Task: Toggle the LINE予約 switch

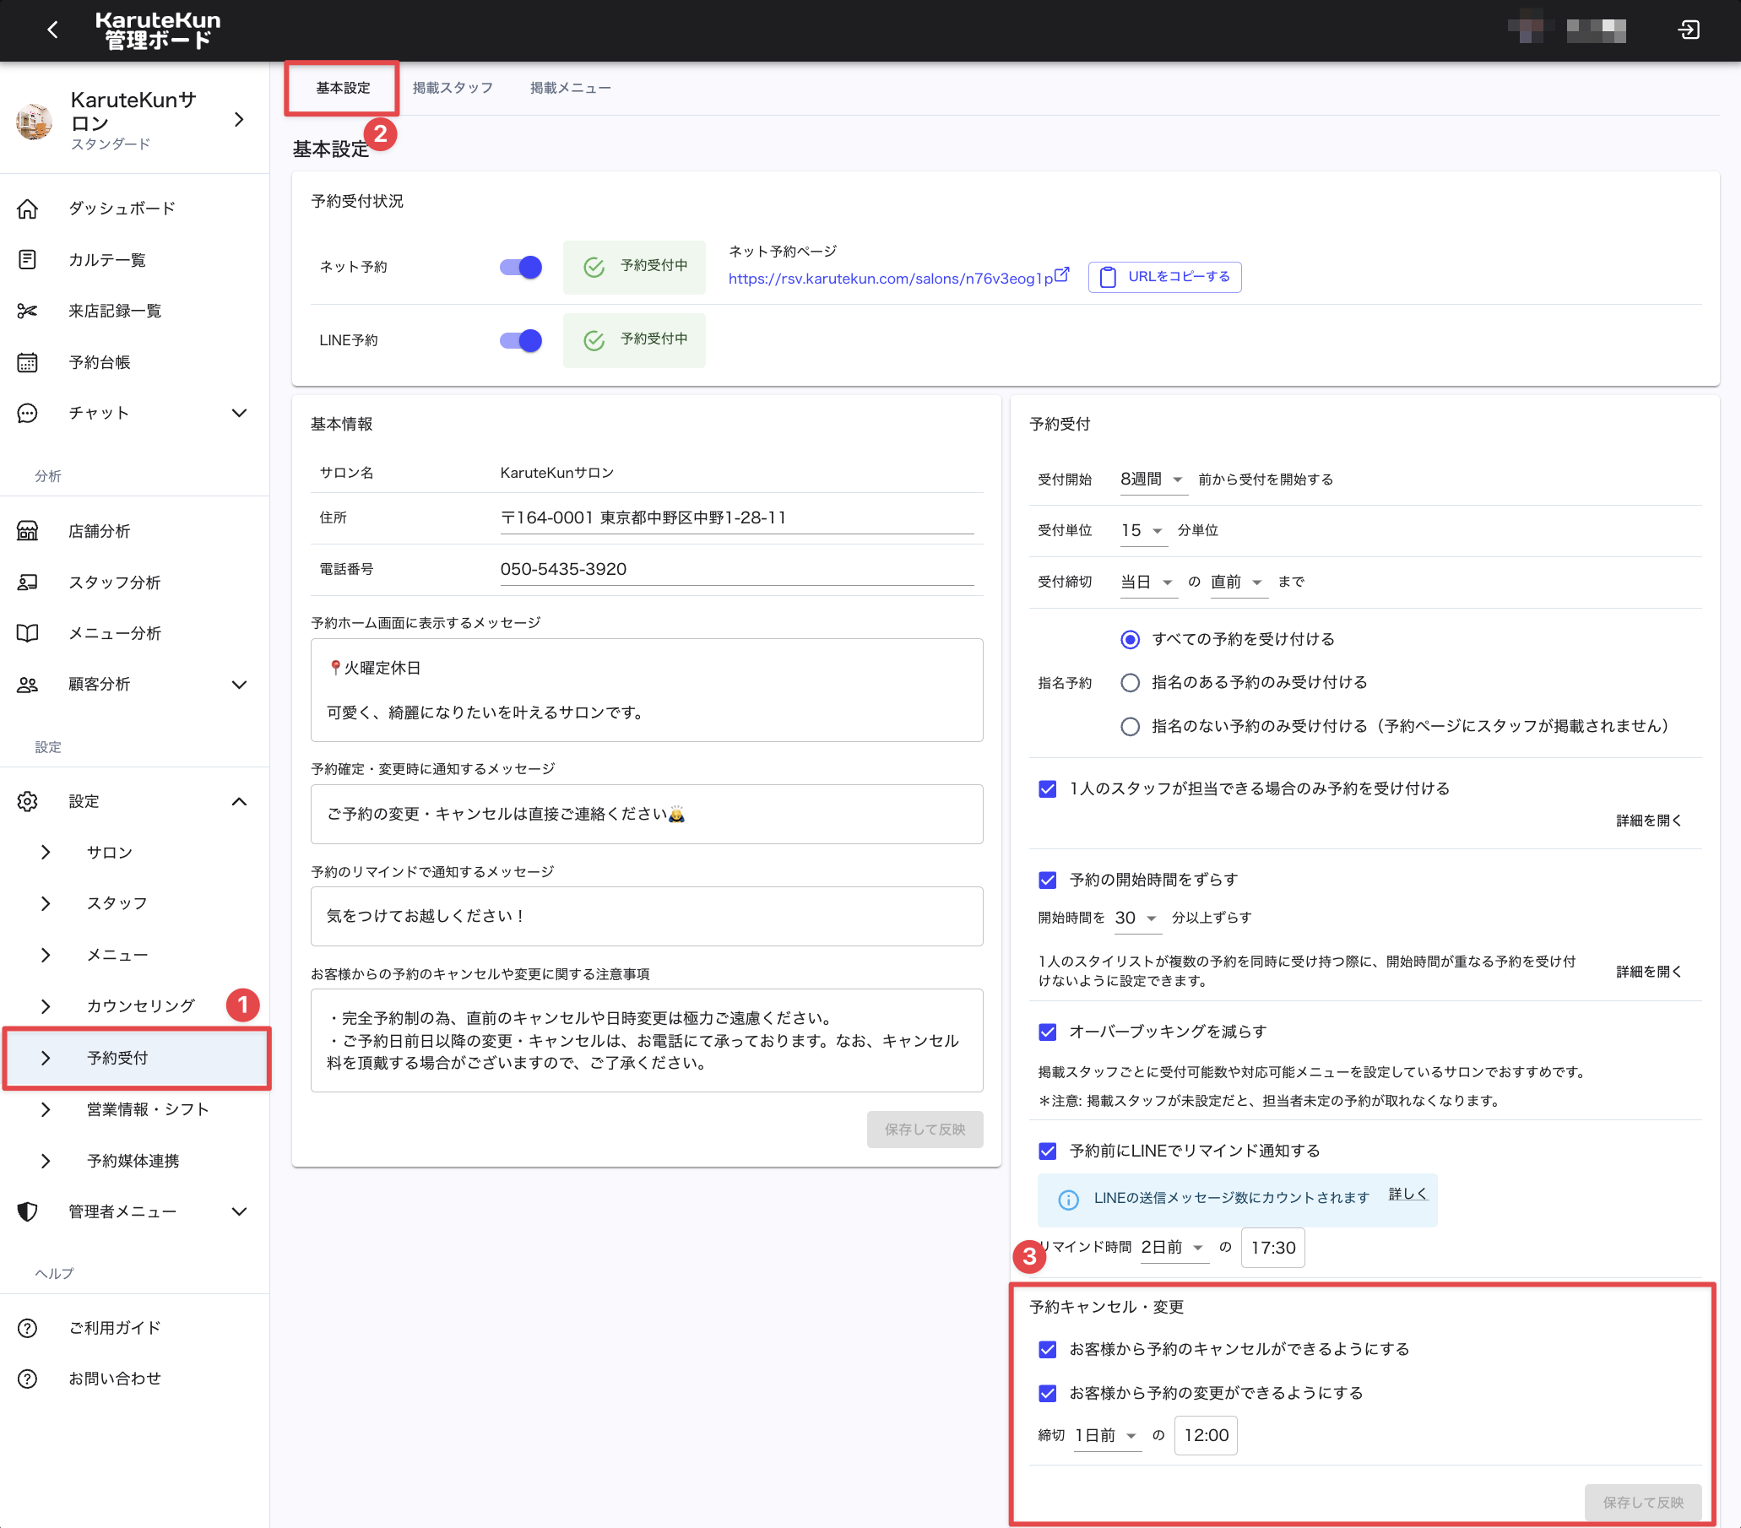Action: (520, 341)
